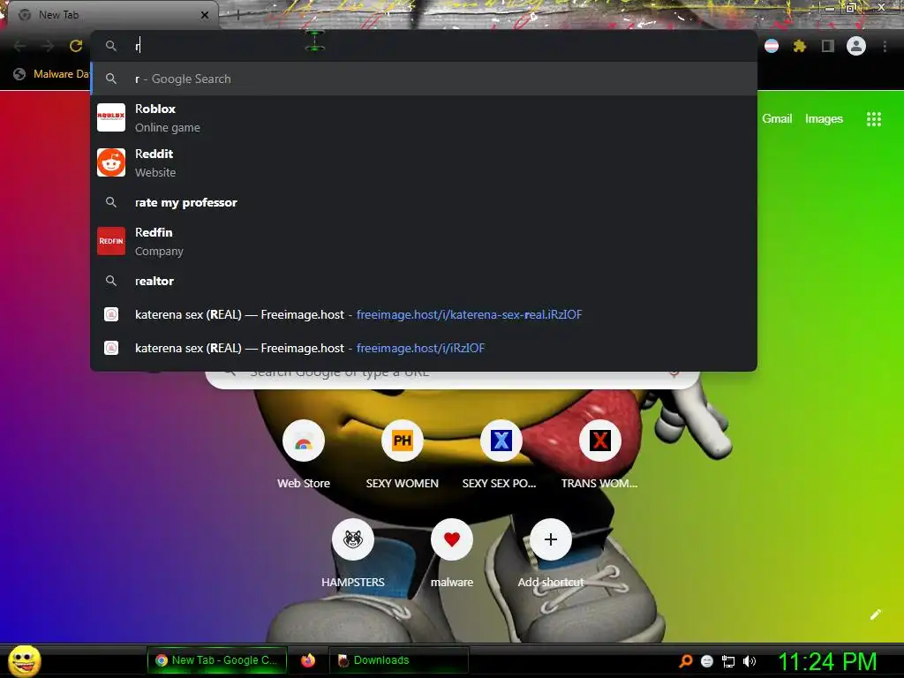Image resolution: width=904 pixels, height=678 pixels.
Task: Select the r - Google Search suggestion
Action: point(424,79)
